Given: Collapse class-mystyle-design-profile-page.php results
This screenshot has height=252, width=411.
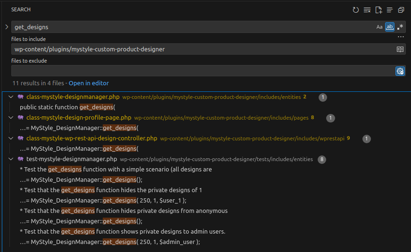Looking at the screenshot, I should [11, 118].
